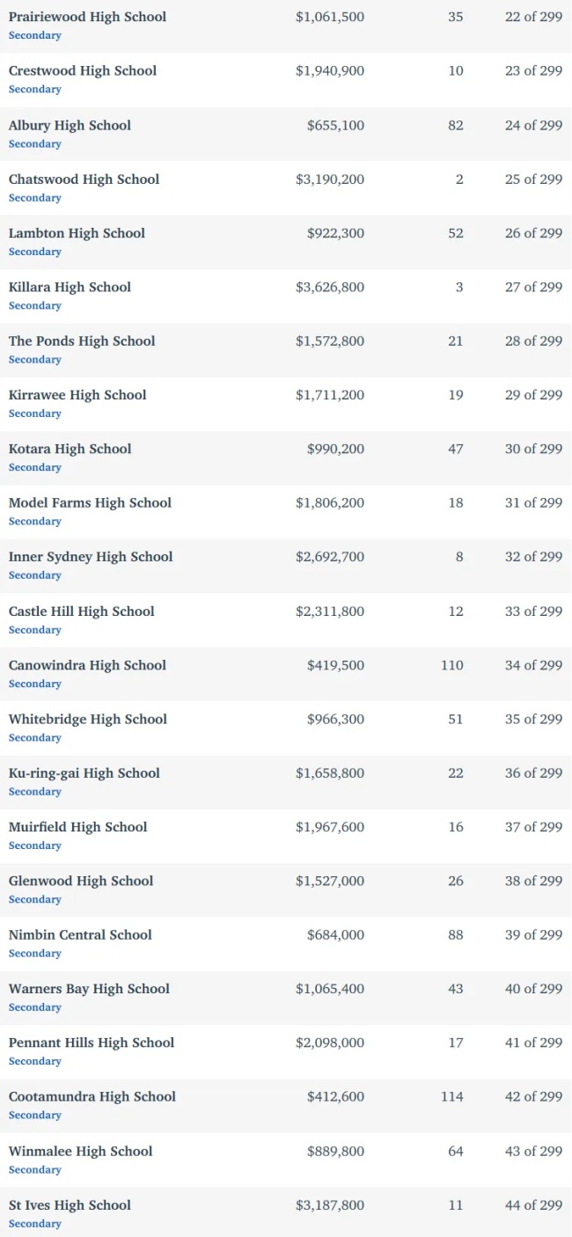This screenshot has height=1237, width=572.
Task: Click the Nimbin Central School link
Action: (x=80, y=934)
